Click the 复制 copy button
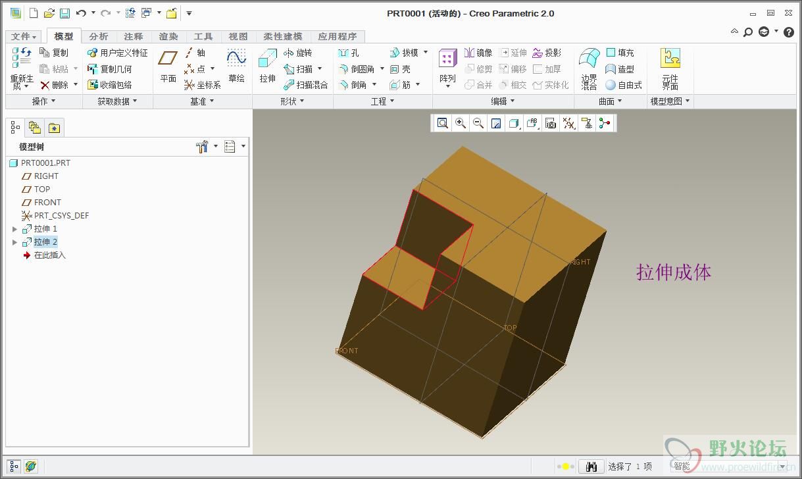 tap(54, 53)
